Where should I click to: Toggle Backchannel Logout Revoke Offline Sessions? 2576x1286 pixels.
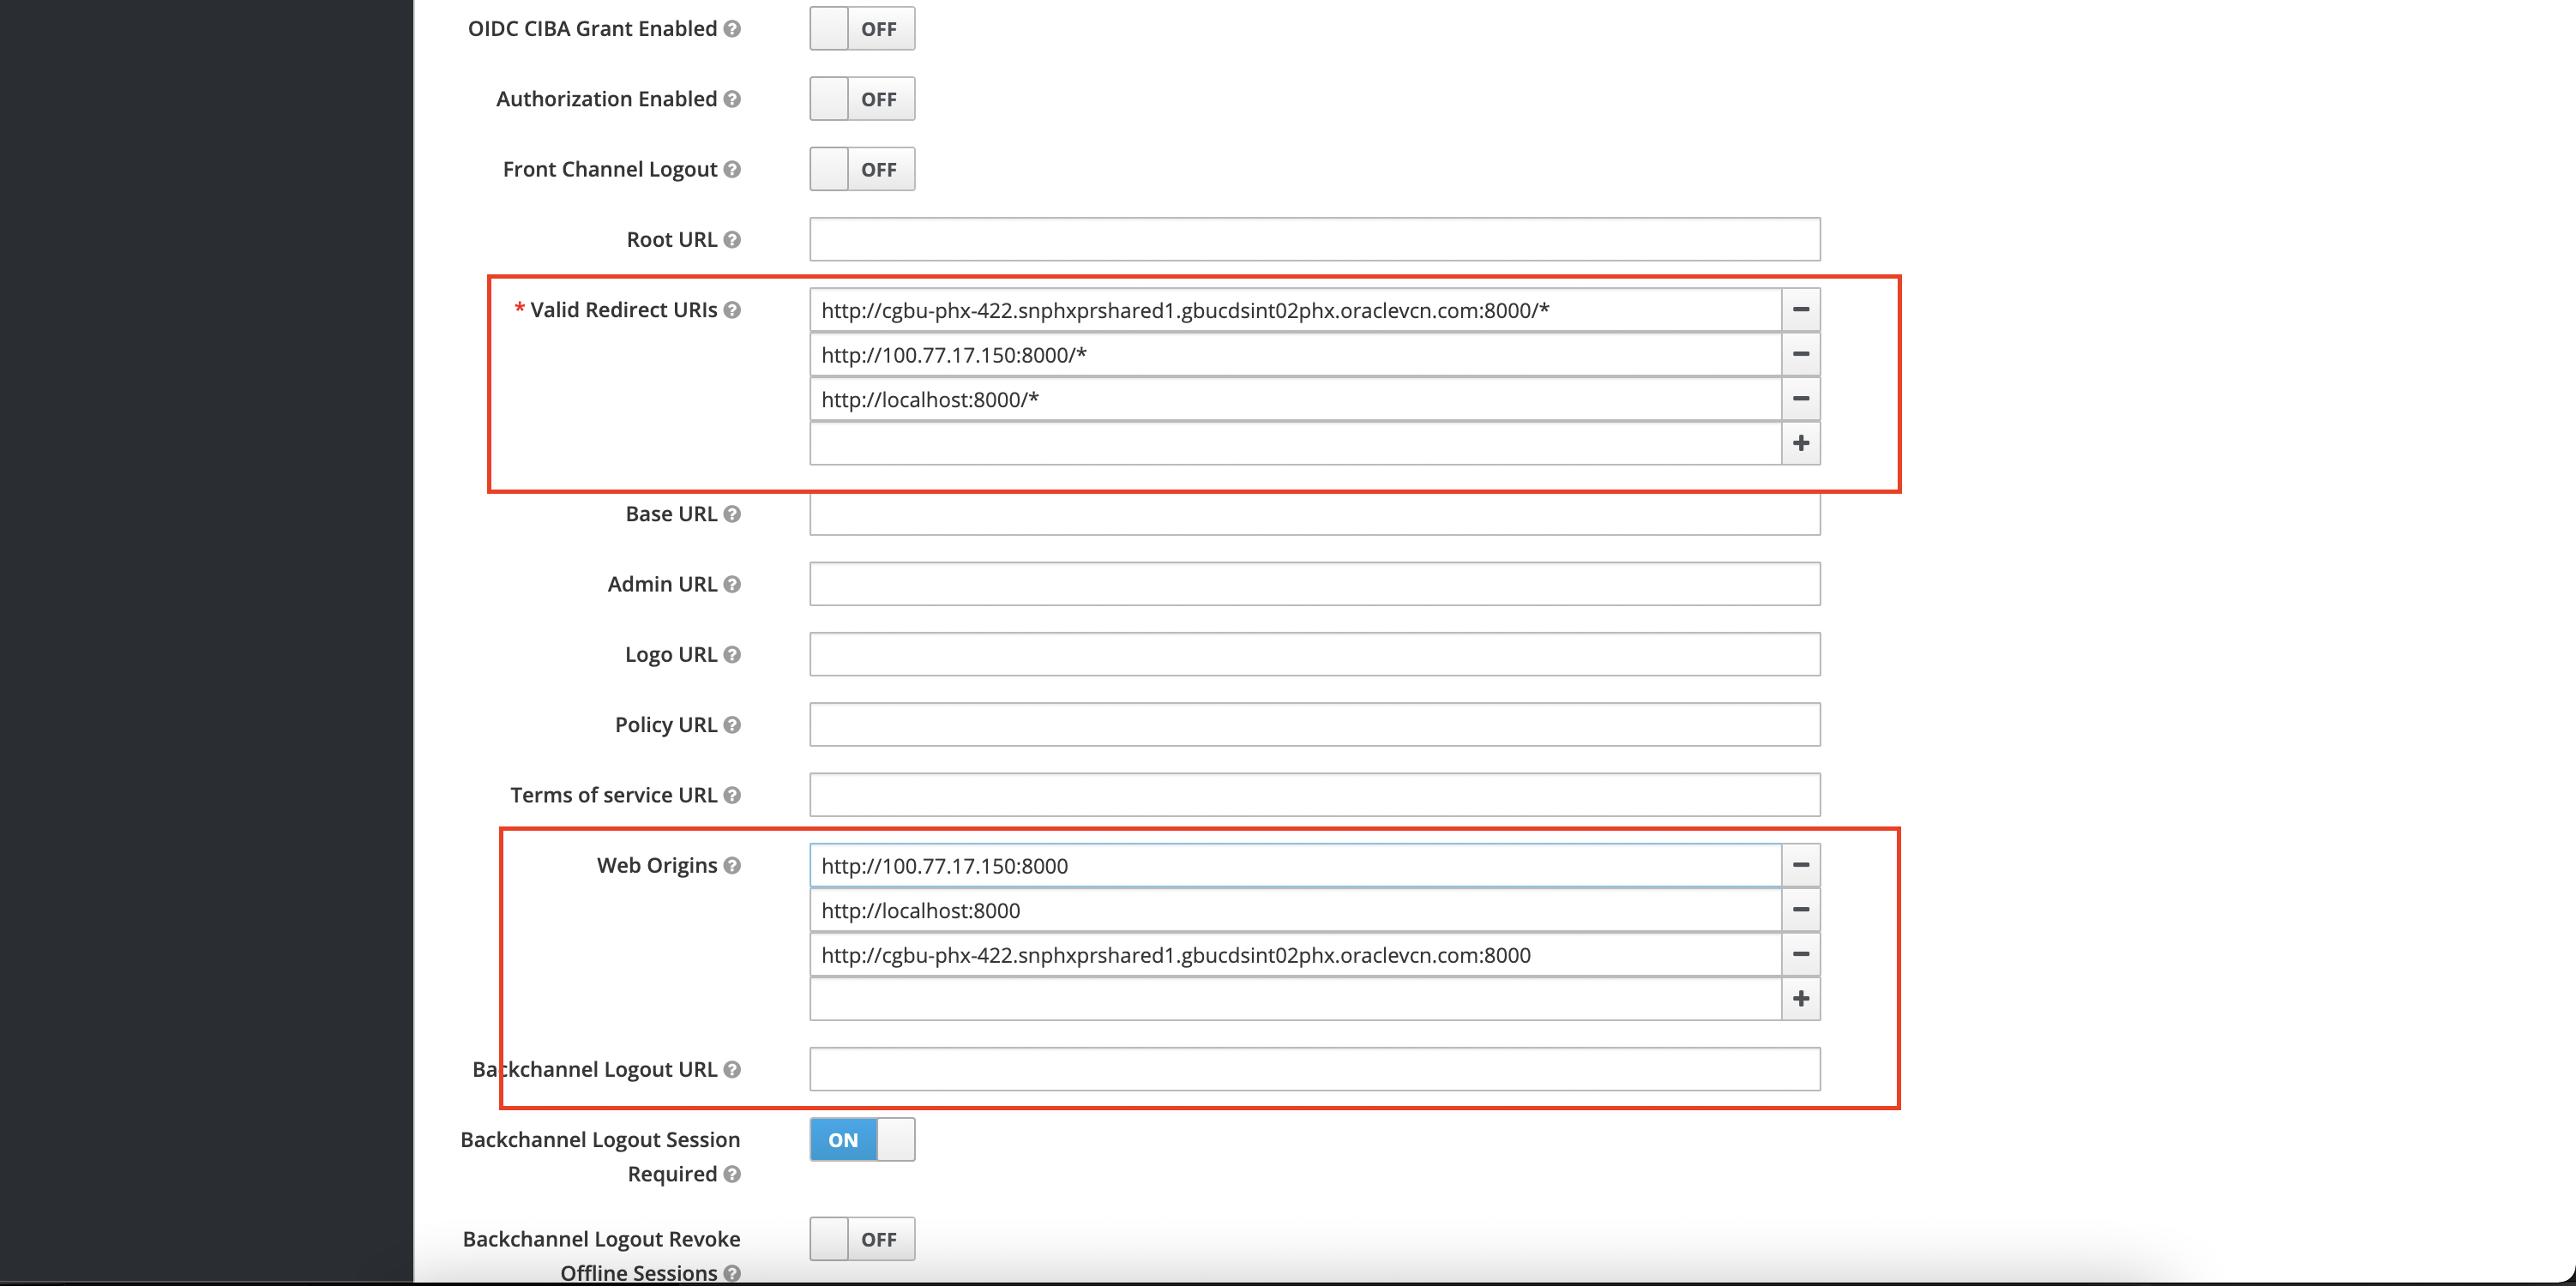(x=861, y=1239)
